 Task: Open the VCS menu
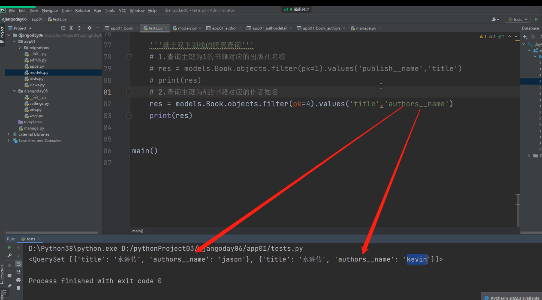point(123,11)
